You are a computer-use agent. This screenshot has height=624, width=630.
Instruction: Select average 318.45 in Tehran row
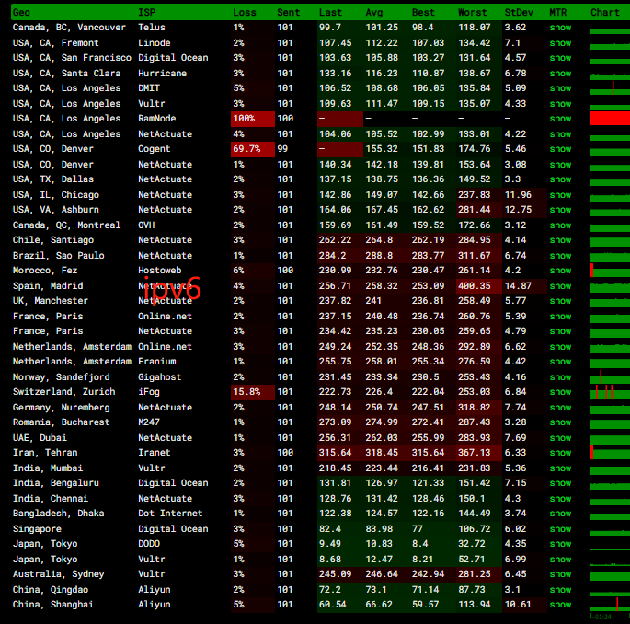[382, 453]
